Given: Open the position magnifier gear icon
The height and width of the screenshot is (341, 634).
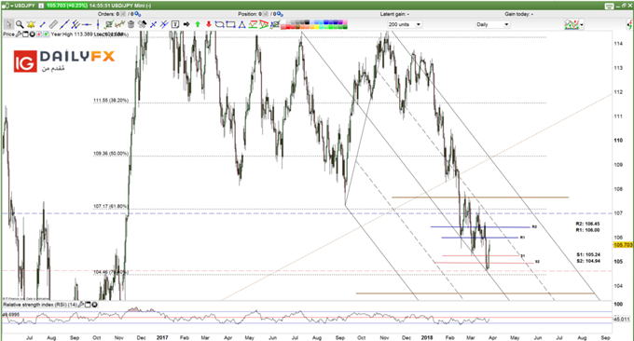Looking at the screenshot, I should tap(280, 14).
